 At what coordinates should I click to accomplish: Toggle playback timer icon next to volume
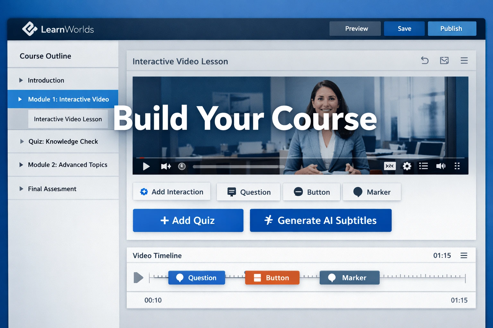pos(182,166)
